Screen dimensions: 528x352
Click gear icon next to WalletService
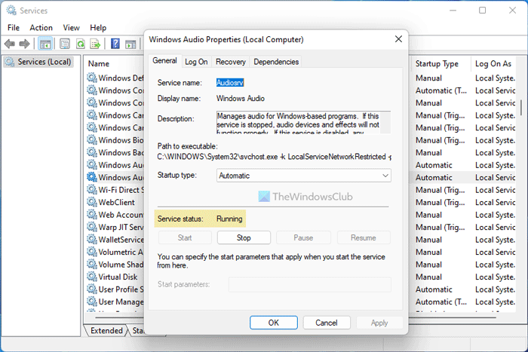pyautogui.click(x=91, y=239)
